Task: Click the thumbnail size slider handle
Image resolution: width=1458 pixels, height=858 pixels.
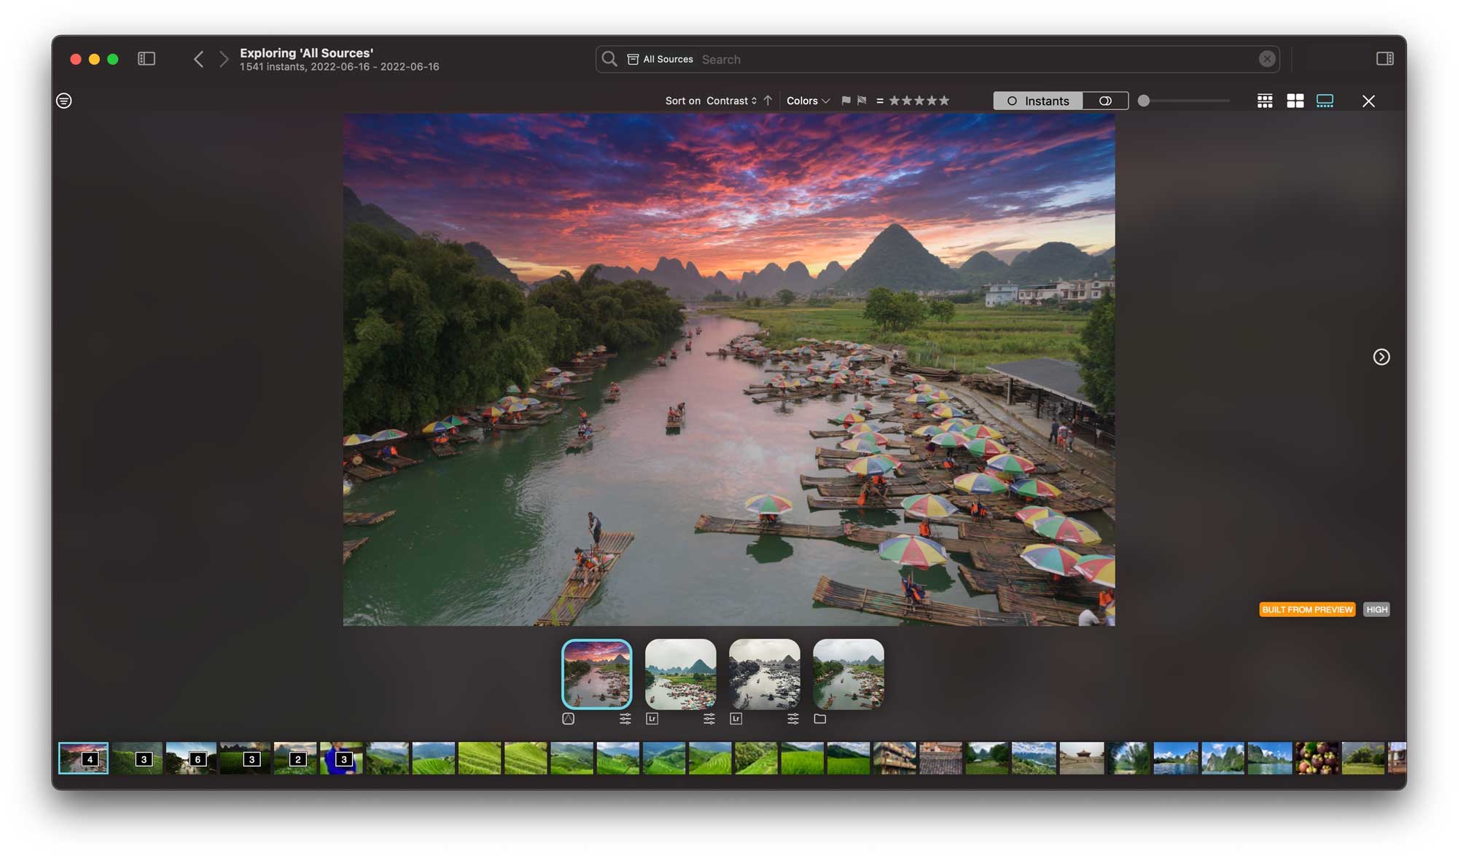Action: [1144, 101]
